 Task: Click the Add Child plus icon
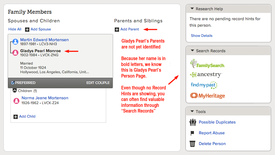coord(16,117)
